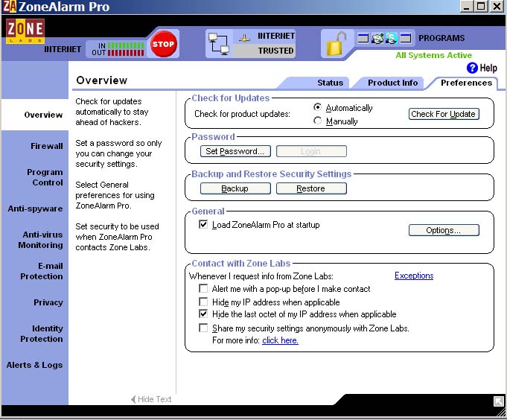507x420 pixels.
Task: Click the ZA icon in the title bar
Action: 10,7
